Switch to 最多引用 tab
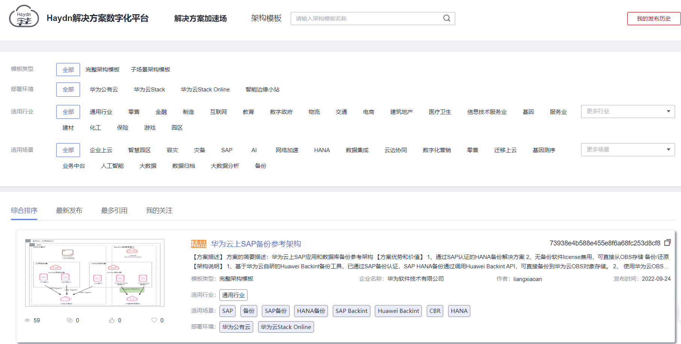The height and width of the screenshot is (344, 681). tap(114, 211)
